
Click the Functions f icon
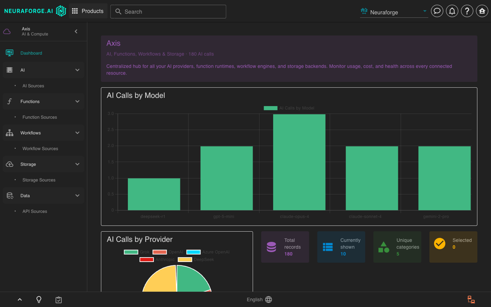[x=9, y=102]
